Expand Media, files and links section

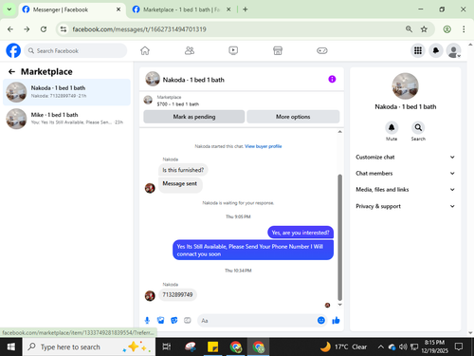pos(406,190)
